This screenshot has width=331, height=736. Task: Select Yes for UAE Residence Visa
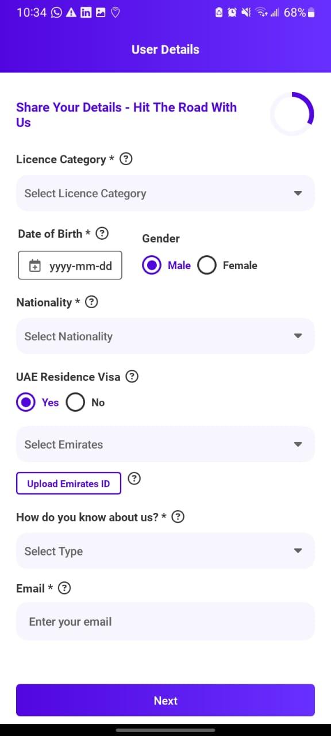point(26,402)
